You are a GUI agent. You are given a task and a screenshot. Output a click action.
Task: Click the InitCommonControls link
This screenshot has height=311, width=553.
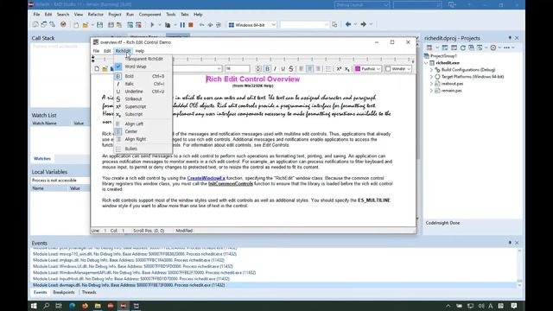click(x=231, y=184)
